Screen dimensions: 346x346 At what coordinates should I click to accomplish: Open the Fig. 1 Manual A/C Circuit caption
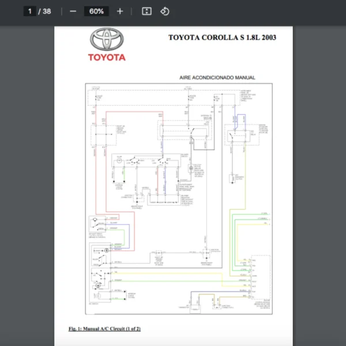(x=104, y=329)
